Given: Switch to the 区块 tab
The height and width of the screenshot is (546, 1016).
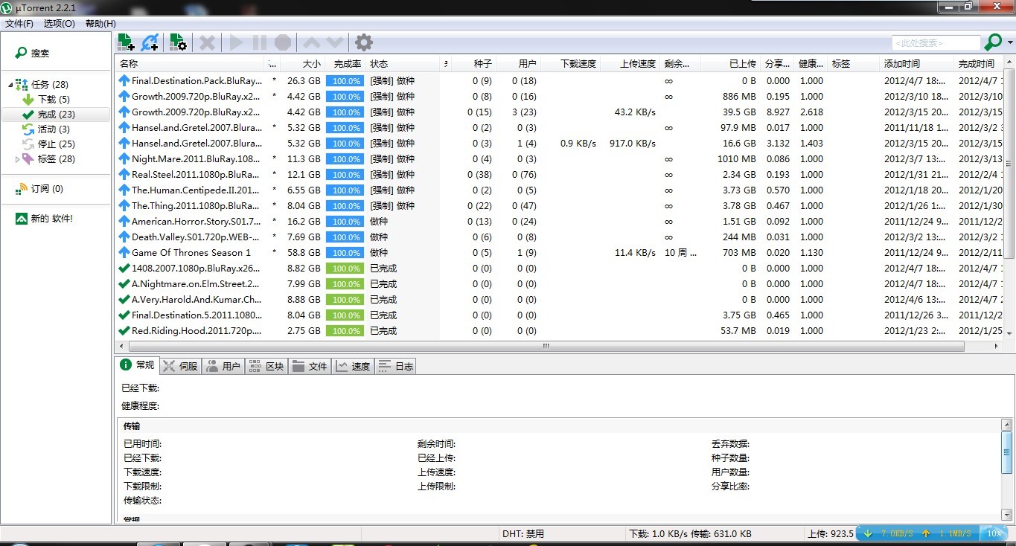Looking at the screenshot, I should (266, 366).
